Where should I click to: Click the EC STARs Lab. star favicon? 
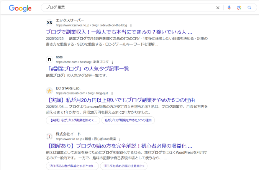(49, 91)
